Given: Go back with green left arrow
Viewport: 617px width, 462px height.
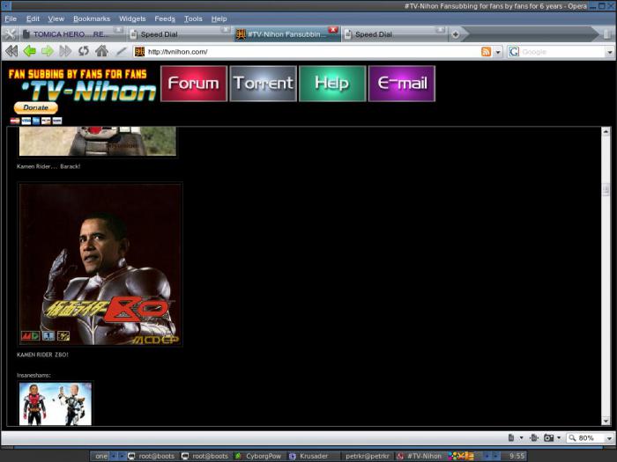Looking at the screenshot, I should 29,51.
